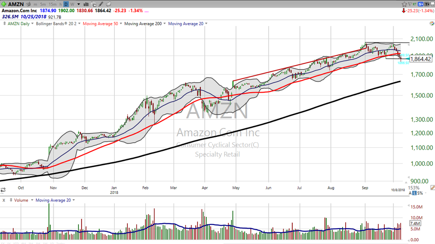
Task: Switch to the Weekly (W) timeframe
Action: click(x=72, y=4)
